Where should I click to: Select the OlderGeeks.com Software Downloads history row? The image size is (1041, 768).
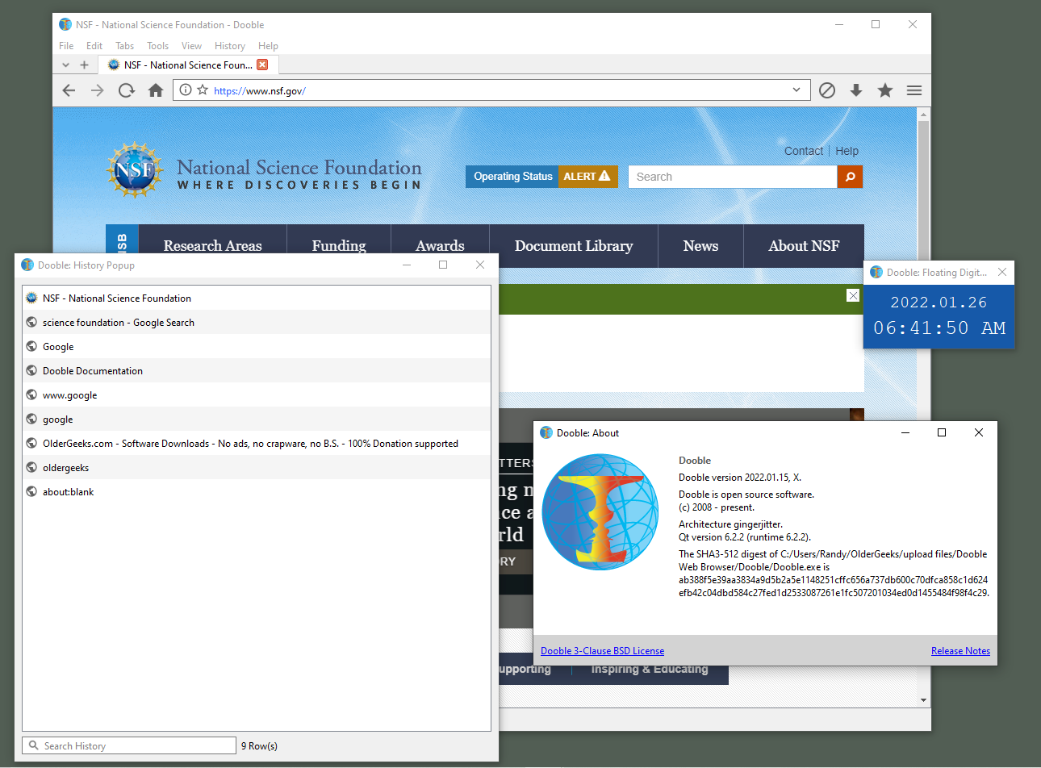(257, 443)
